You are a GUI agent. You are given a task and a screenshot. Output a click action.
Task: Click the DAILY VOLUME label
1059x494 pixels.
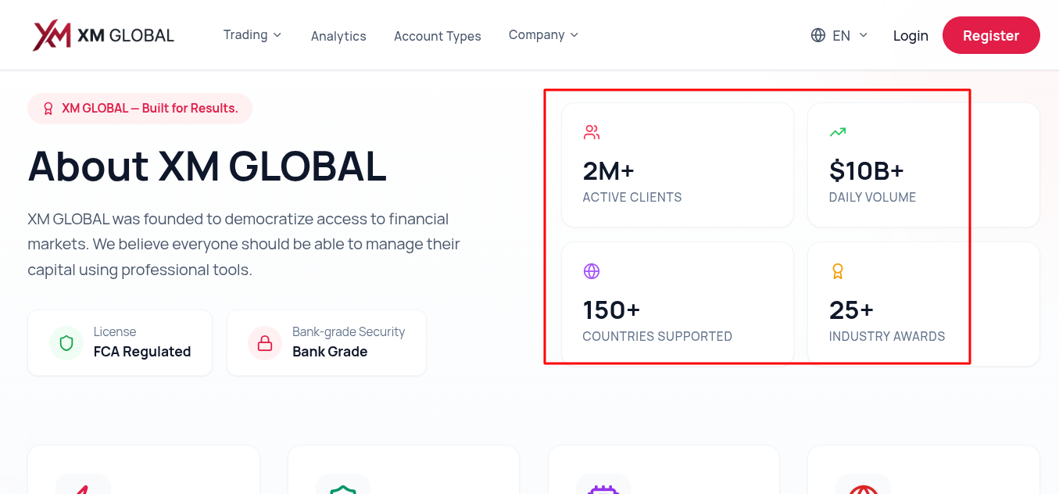[x=872, y=197]
